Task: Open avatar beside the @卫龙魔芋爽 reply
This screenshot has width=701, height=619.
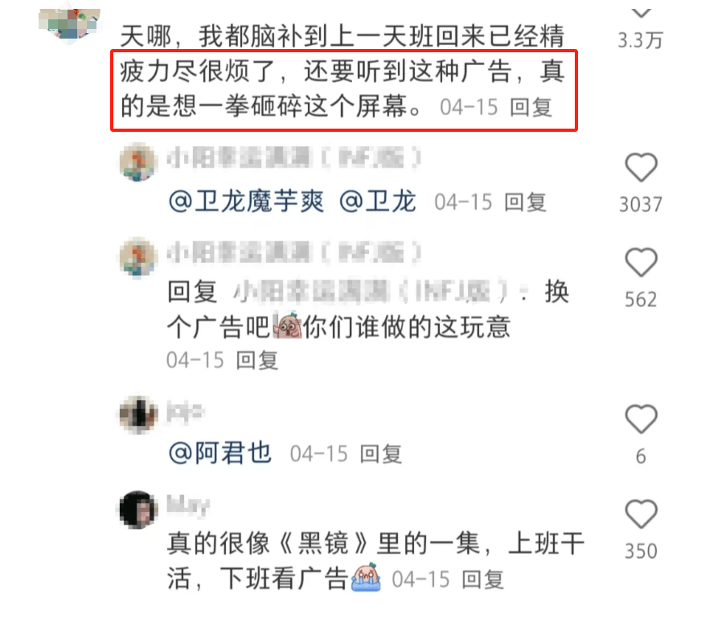Action: [x=138, y=162]
